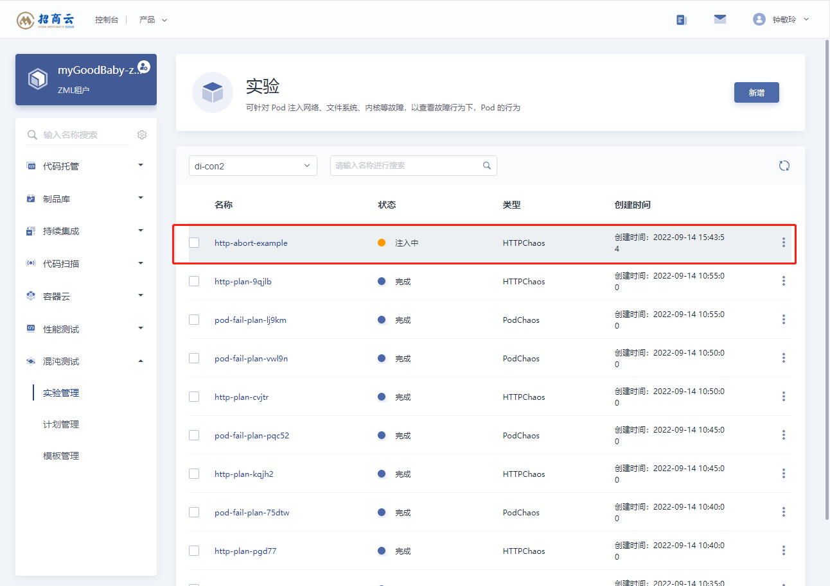Open sidebar settings gear icon
This screenshot has height=586, width=830.
(x=142, y=135)
